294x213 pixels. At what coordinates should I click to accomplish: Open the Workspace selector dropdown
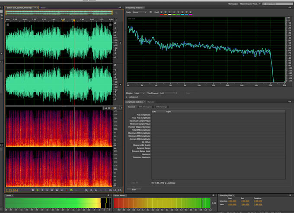(x=249, y=3)
